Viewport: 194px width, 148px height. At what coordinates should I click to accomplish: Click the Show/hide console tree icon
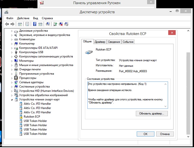[20, 24]
